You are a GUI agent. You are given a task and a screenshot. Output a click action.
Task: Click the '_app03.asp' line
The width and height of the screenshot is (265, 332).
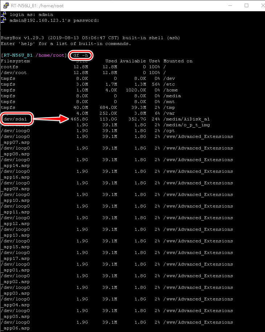[x=15, y=294]
